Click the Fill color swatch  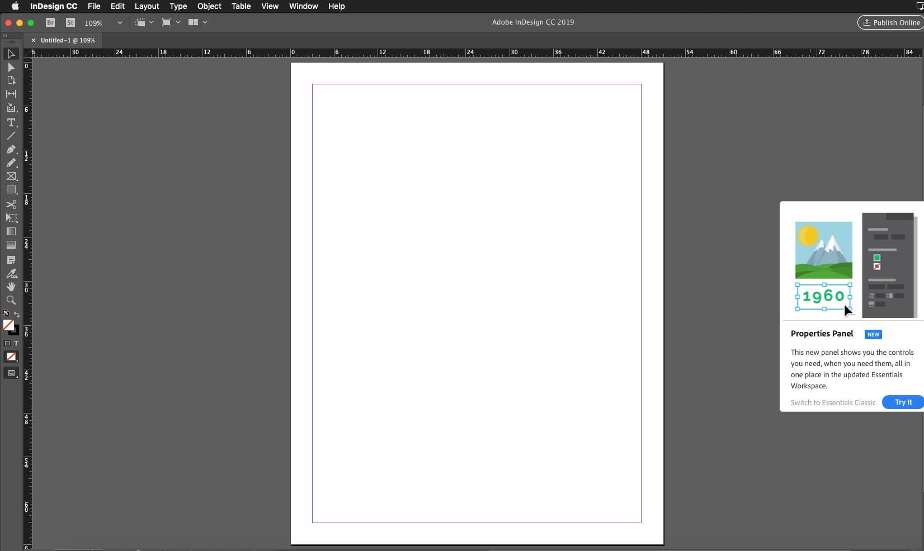coord(8,325)
